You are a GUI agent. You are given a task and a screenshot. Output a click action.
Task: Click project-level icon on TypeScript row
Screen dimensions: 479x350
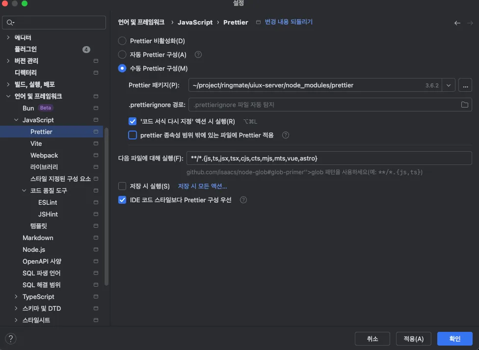(96, 296)
